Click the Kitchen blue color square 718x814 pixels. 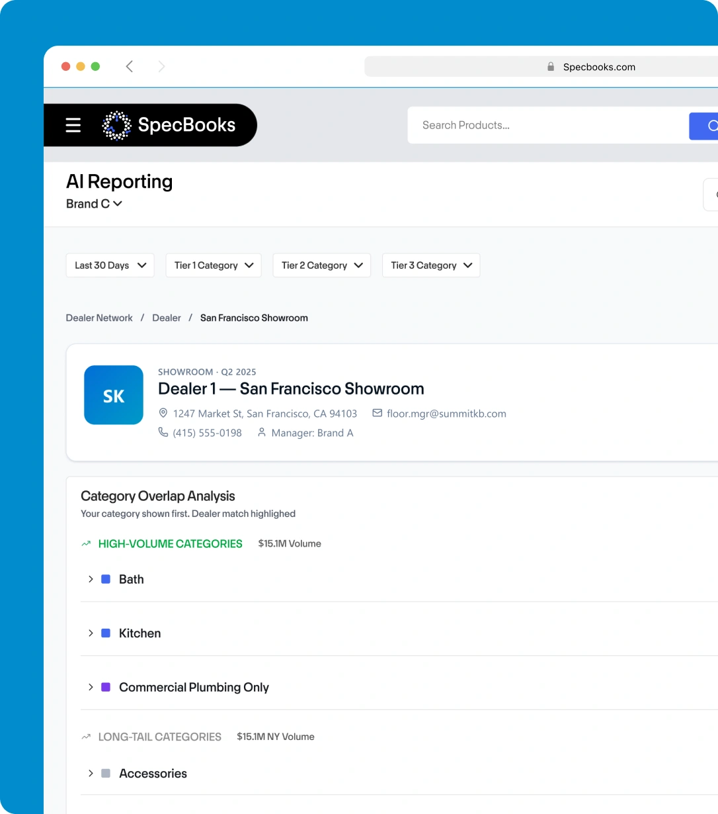[x=106, y=633]
